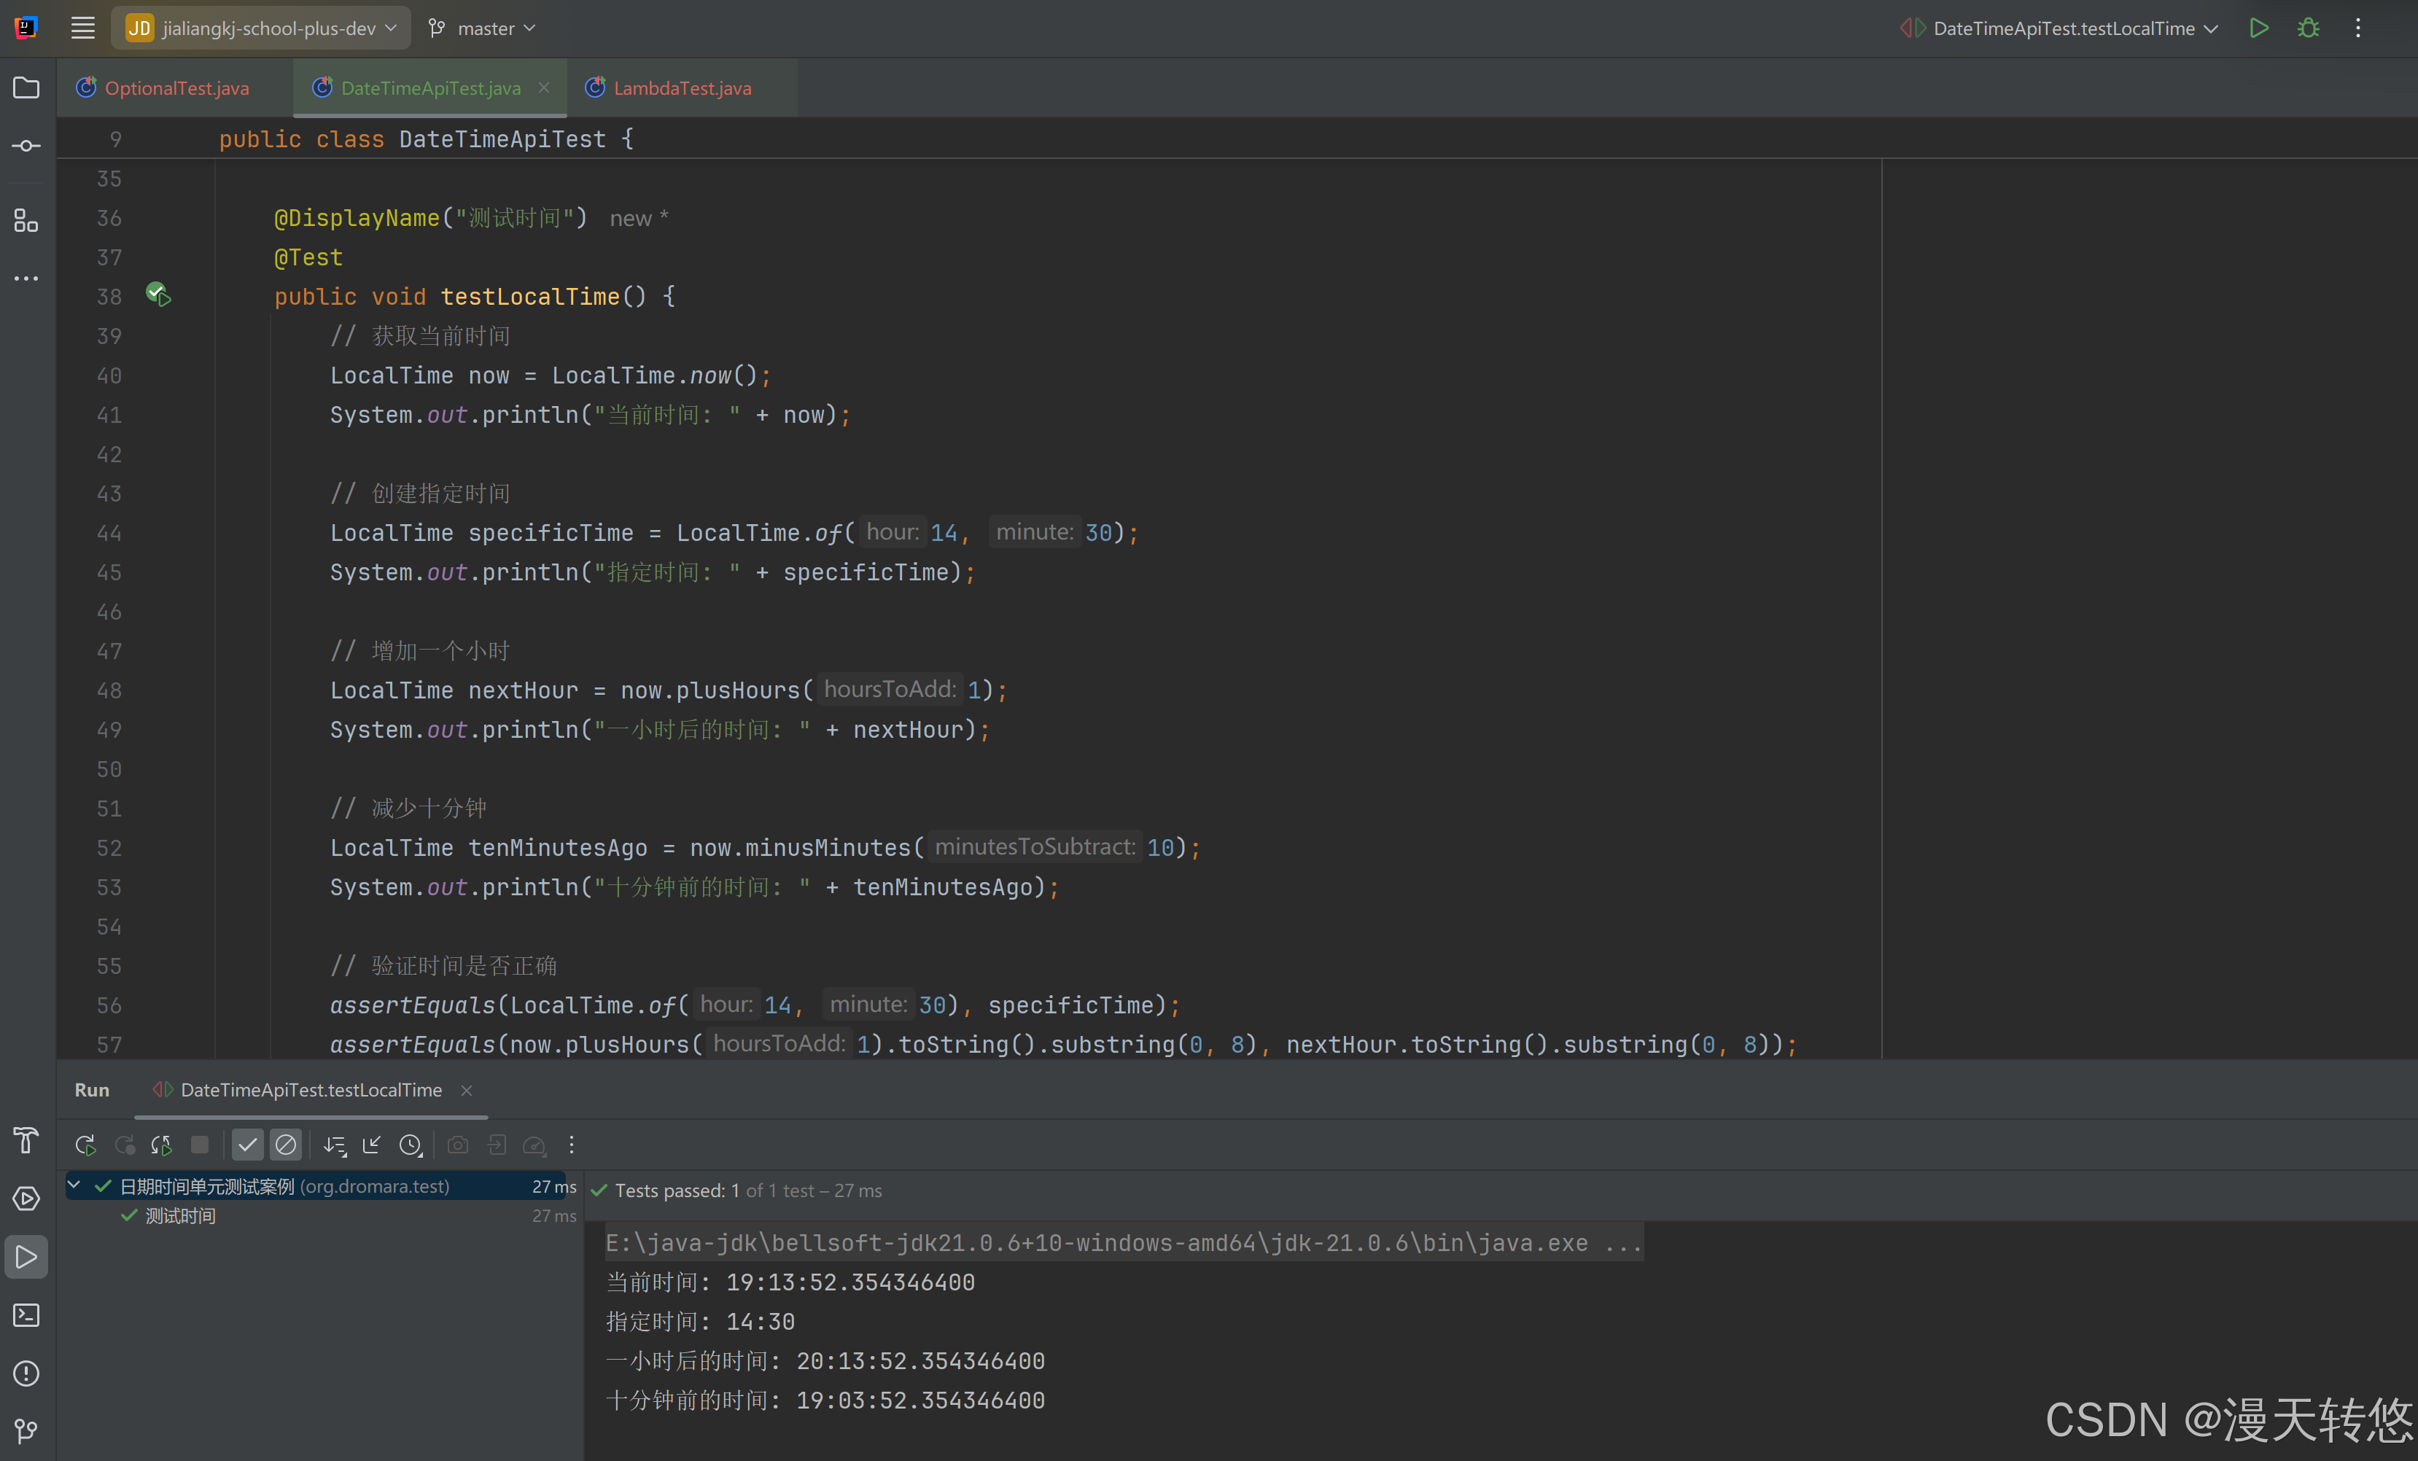Click line number 44 in the gutter

tap(109, 533)
